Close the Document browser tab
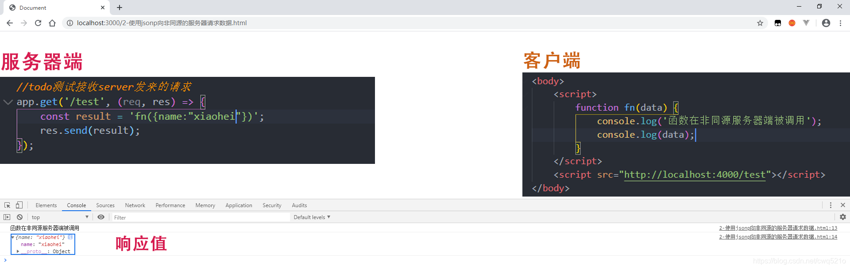This screenshot has width=850, height=269. [x=103, y=8]
